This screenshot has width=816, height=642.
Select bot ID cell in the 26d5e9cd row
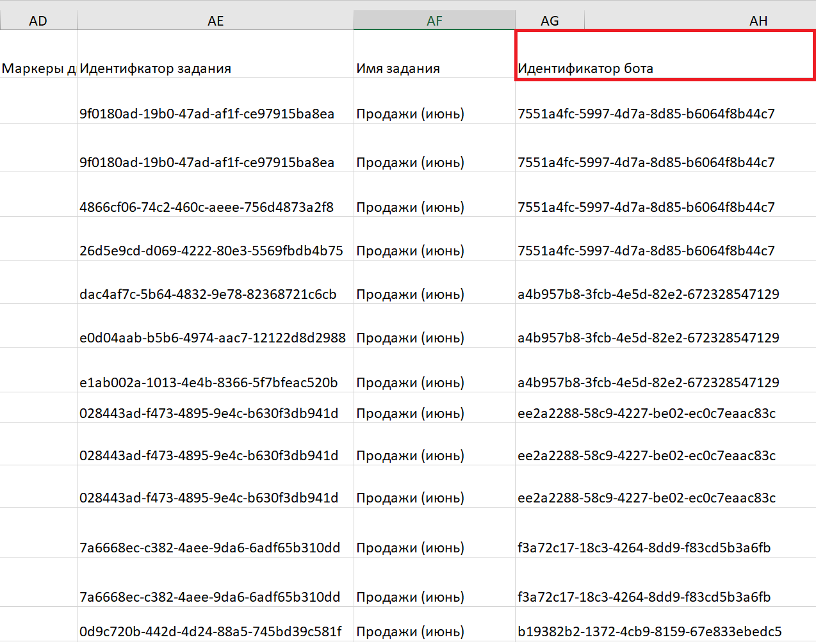[646, 250]
